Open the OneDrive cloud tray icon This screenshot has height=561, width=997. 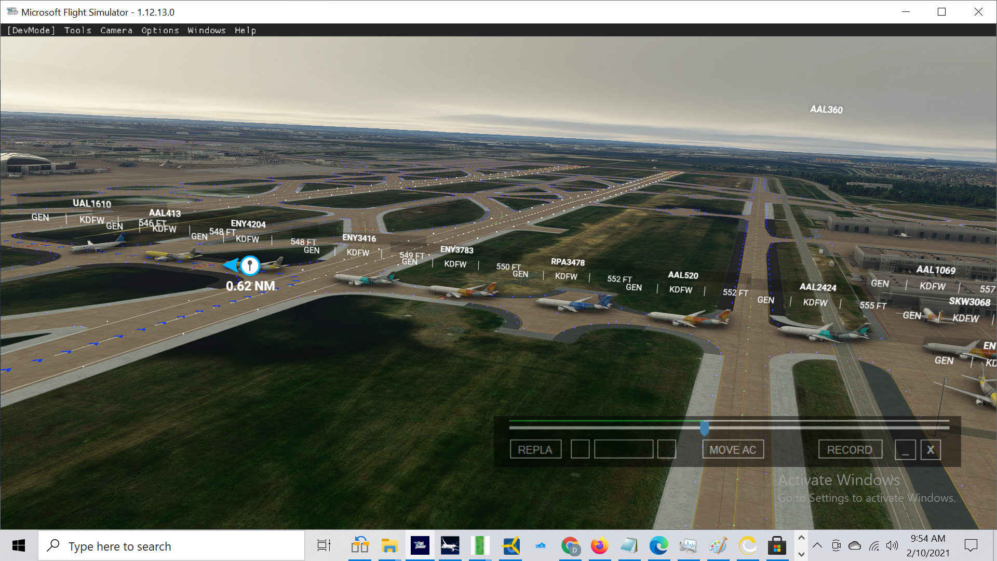coord(855,545)
